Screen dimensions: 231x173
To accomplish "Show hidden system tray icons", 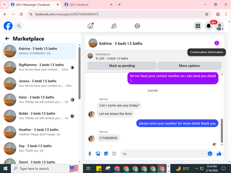I will tap(196, 168).
